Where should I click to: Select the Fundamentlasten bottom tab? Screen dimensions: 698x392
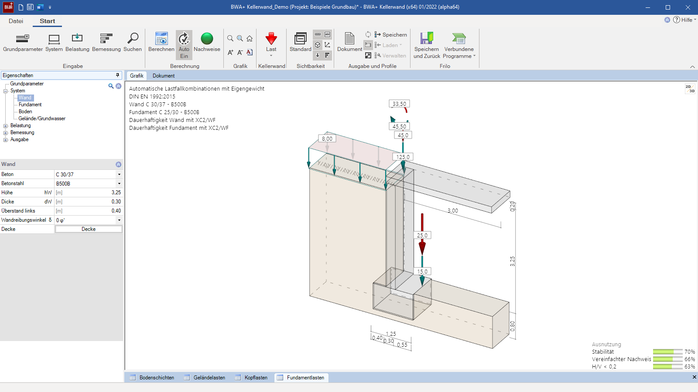pyautogui.click(x=301, y=378)
